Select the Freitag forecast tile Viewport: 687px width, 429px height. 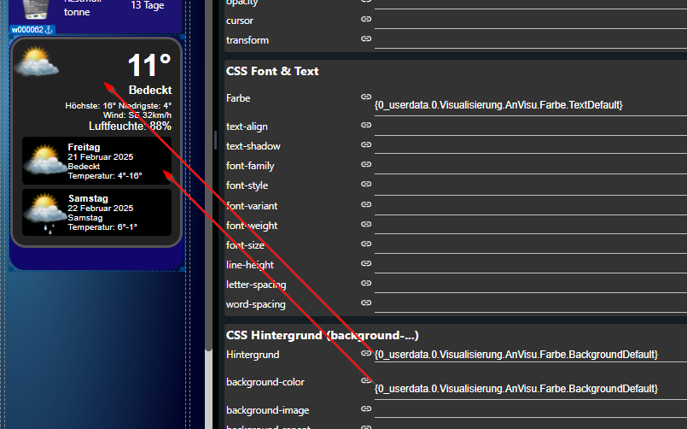(x=96, y=161)
